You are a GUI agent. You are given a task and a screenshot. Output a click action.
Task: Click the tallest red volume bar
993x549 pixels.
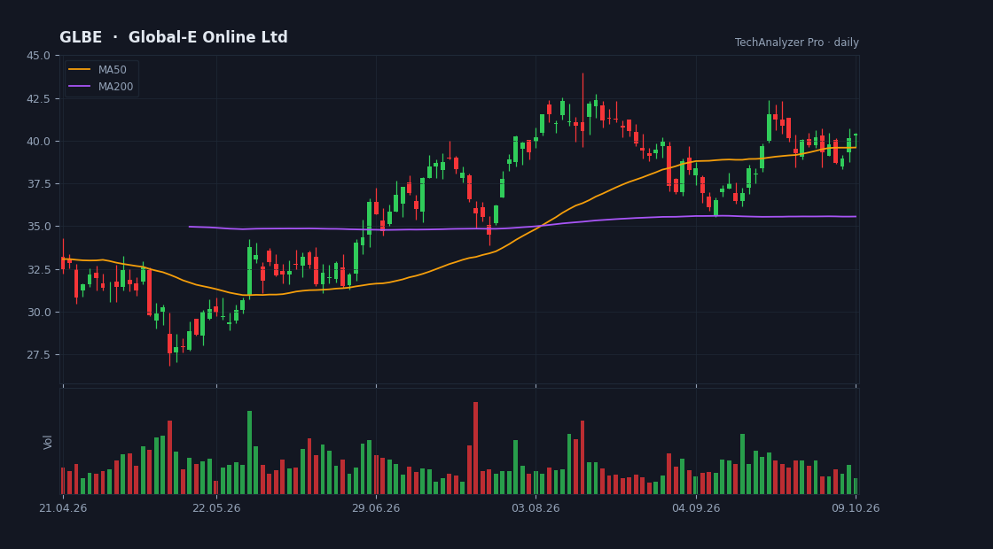pyautogui.click(x=475, y=448)
